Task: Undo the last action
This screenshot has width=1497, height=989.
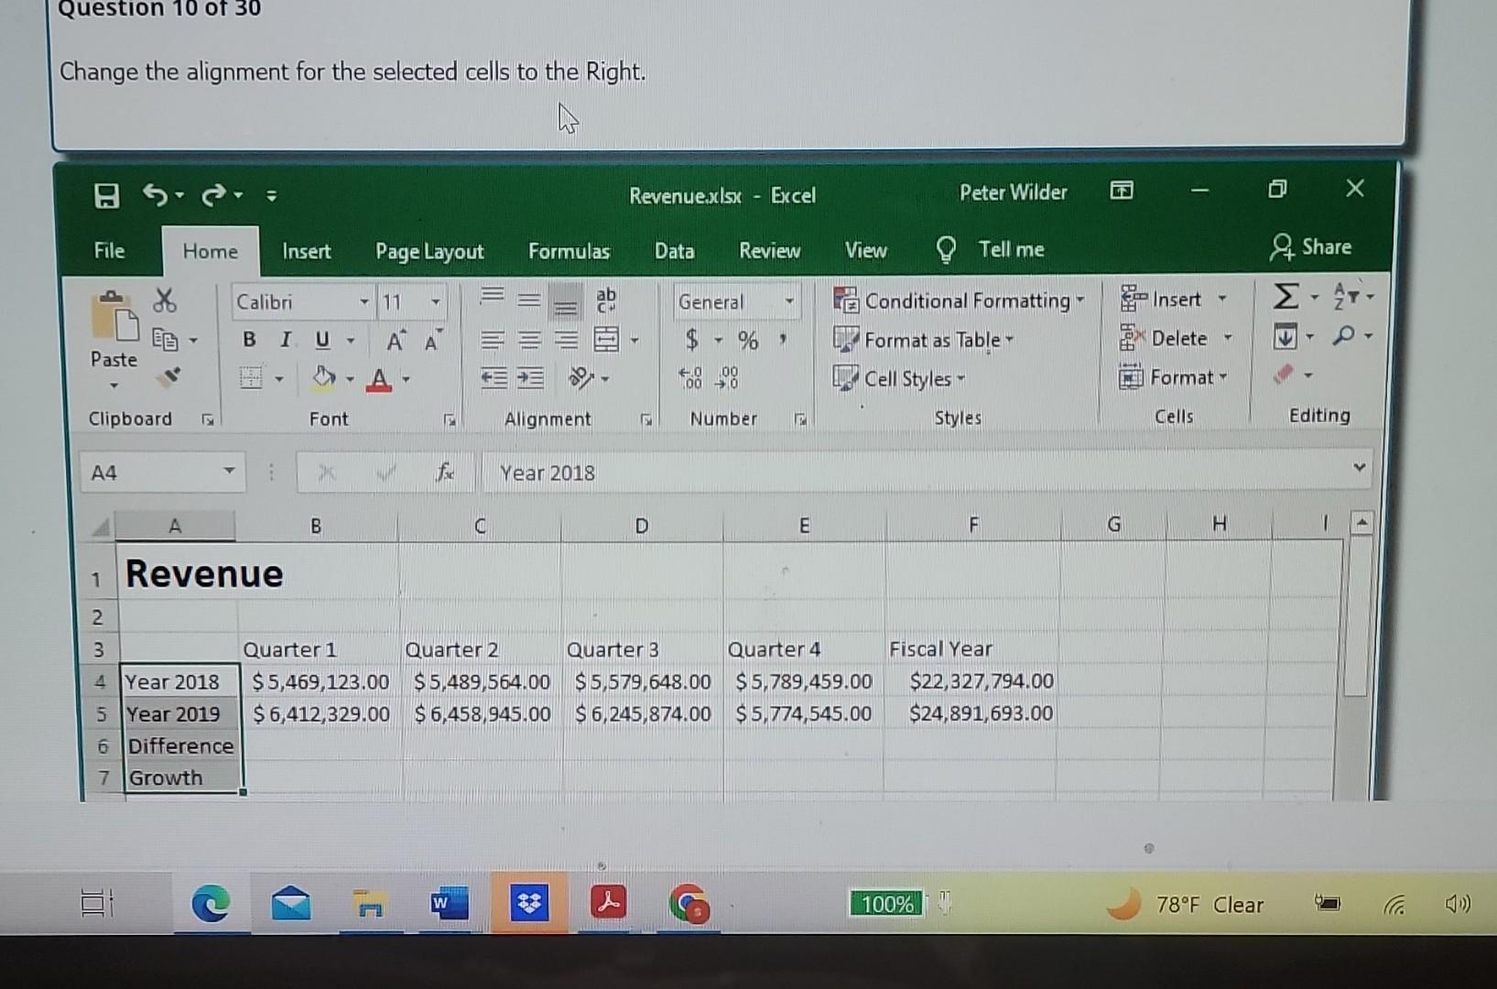Action: pyautogui.click(x=155, y=195)
